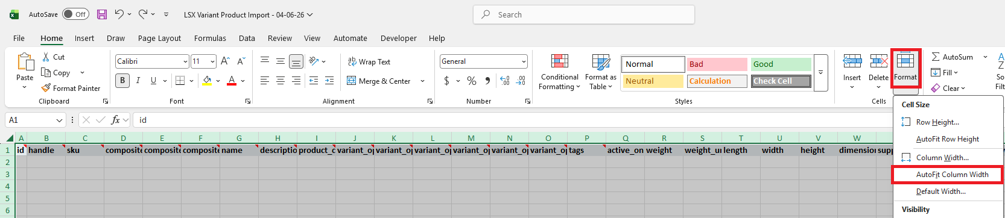
Task: Click Increase Decimal icon
Action: coord(505,81)
